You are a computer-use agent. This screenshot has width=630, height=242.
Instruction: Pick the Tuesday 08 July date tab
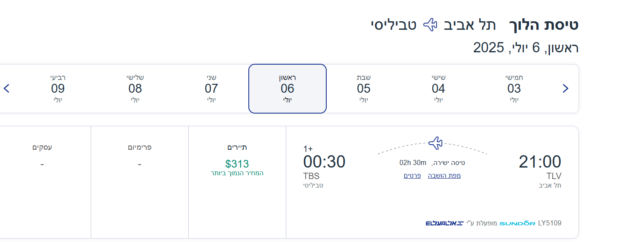click(x=135, y=88)
